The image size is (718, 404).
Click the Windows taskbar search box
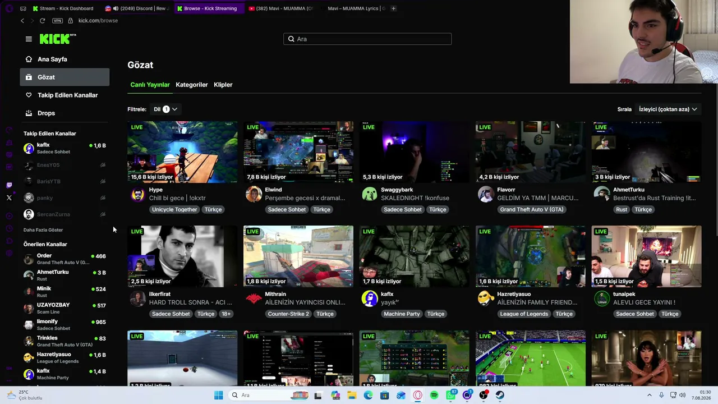tap(269, 395)
